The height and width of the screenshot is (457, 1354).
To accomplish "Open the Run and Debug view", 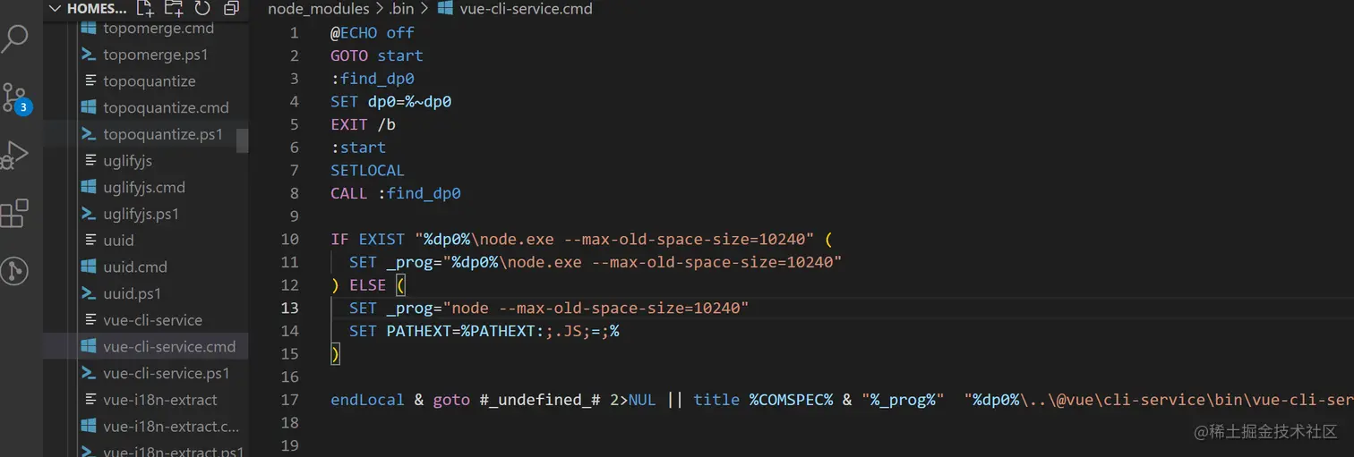I will (15, 155).
